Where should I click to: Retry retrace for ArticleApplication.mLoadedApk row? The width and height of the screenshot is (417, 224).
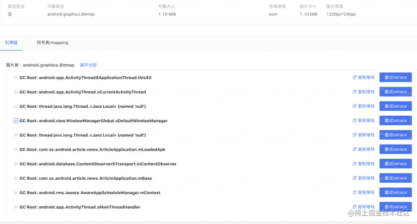(x=395, y=150)
